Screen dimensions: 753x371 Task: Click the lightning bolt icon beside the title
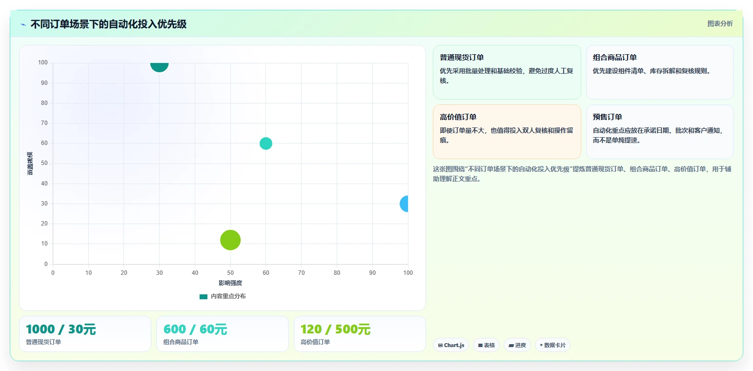[23, 24]
